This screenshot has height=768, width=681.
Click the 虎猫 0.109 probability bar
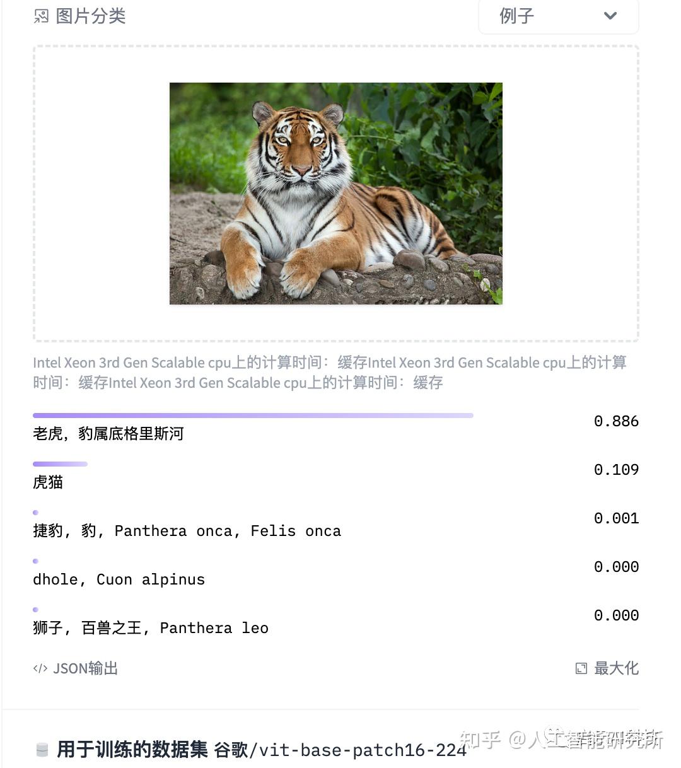click(x=60, y=464)
